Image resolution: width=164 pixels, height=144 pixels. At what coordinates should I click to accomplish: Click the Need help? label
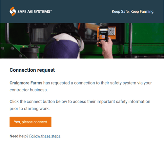click(19, 136)
